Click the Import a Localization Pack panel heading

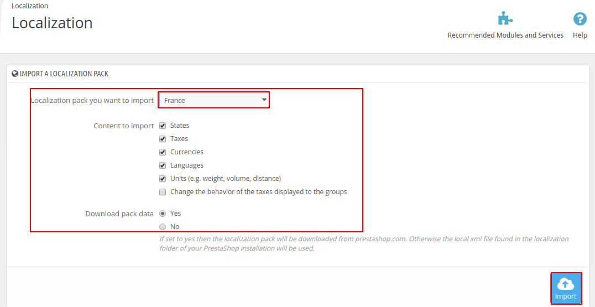click(x=64, y=74)
